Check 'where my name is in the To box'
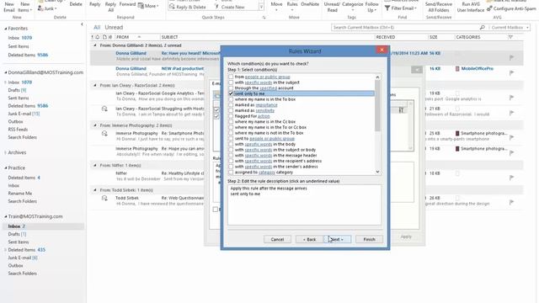This screenshot has height=303, width=539. 231,99
